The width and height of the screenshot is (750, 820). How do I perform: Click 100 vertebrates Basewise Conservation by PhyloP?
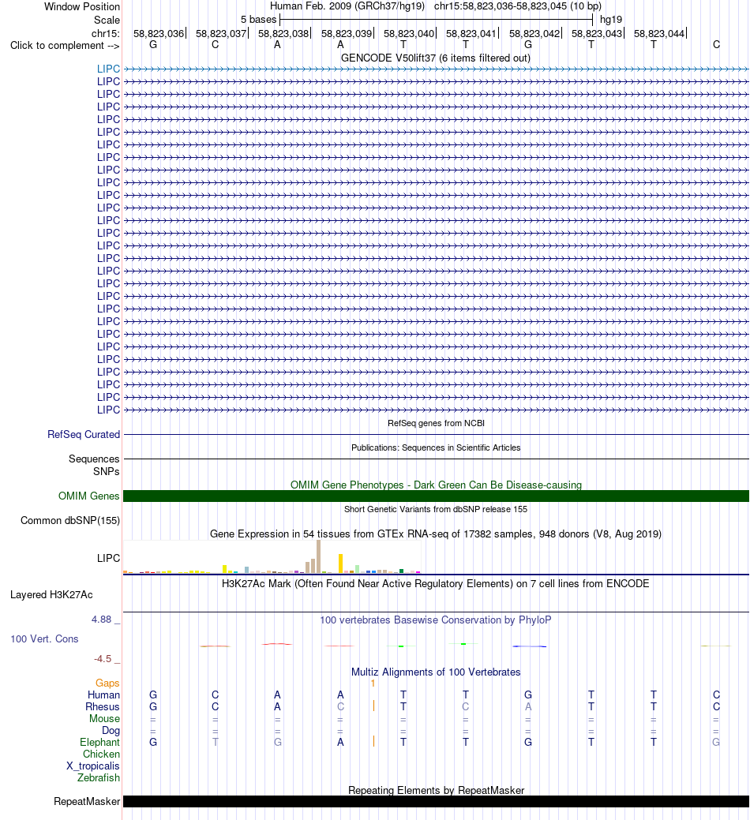[436, 620]
